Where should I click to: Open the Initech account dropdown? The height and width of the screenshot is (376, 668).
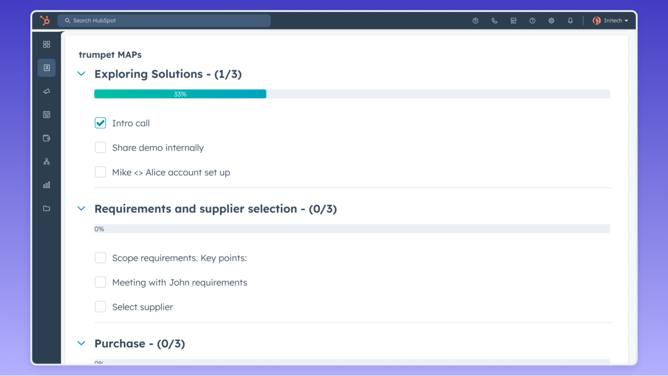[610, 21]
